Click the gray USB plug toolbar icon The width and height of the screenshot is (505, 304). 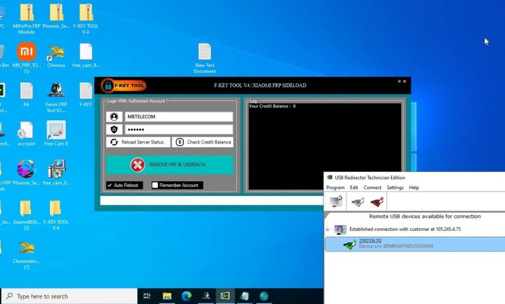point(357,202)
